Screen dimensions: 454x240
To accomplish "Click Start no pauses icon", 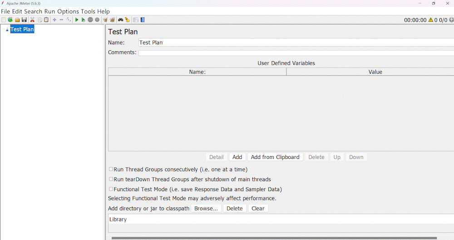I will tap(84, 19).
